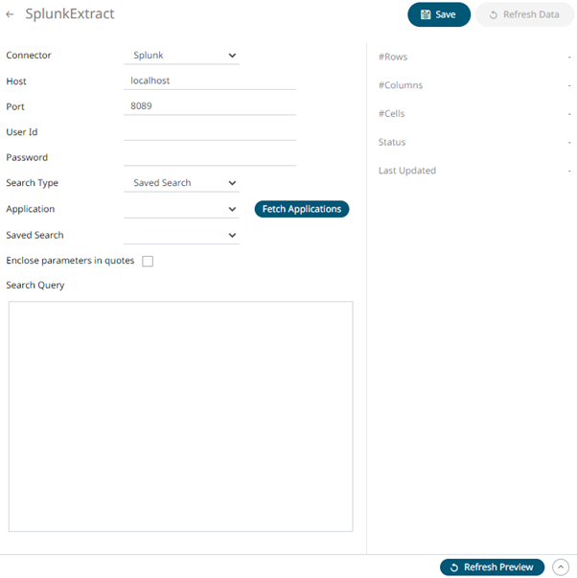Click the Save button

tap(438, 14)
